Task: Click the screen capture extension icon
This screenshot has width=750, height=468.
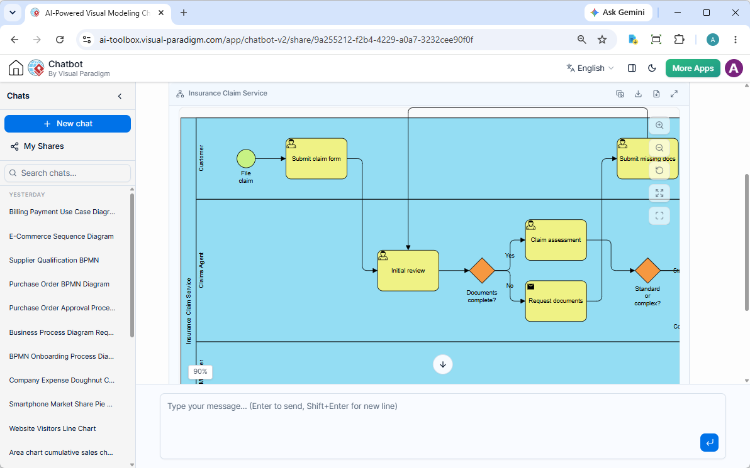Action: click(656, 40)
